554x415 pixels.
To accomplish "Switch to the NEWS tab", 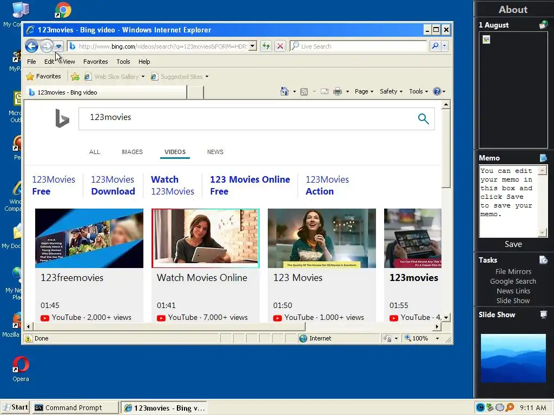I will pos(215,152).
